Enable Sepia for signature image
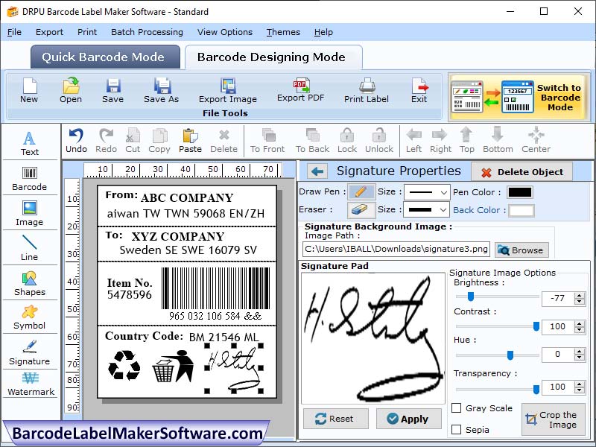 [457, 427]
